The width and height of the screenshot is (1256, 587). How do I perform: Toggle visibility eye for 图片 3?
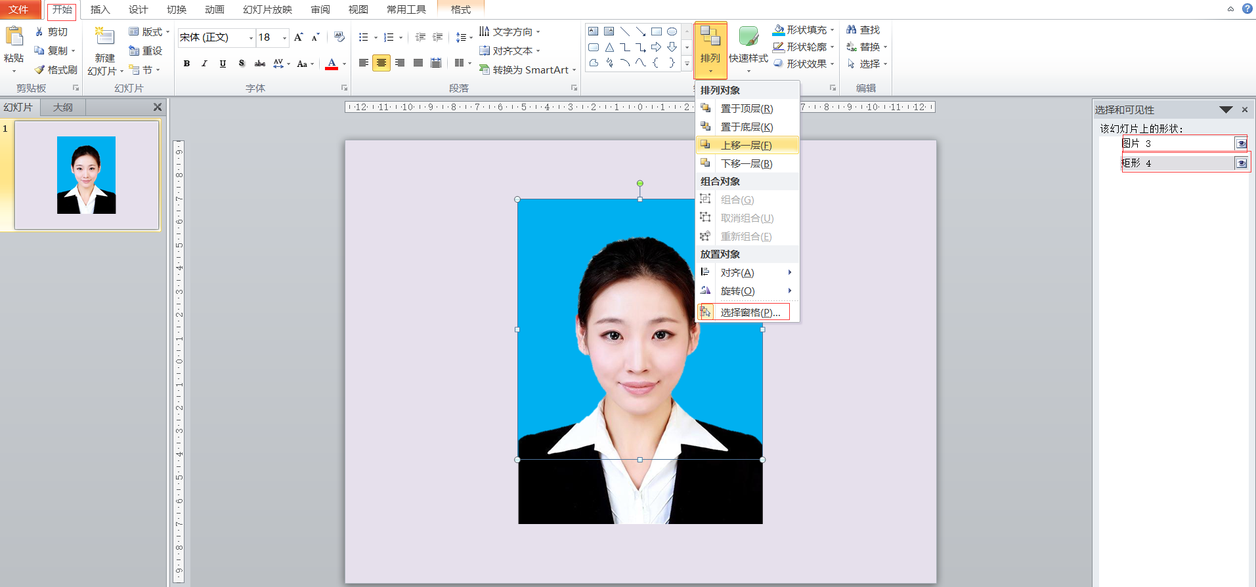coord(1241,144)
